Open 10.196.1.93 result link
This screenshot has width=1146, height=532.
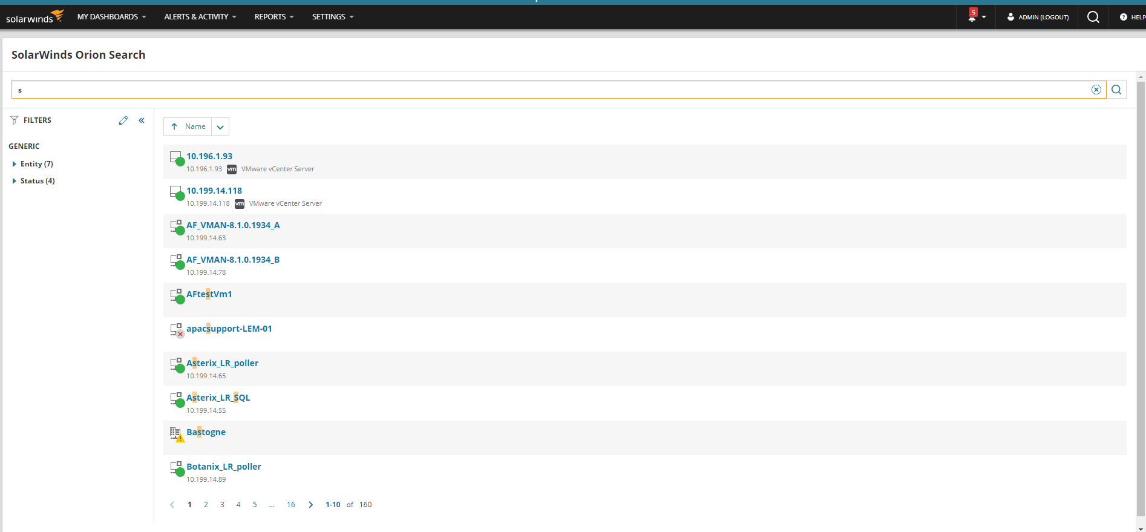[x=209, y=156]
